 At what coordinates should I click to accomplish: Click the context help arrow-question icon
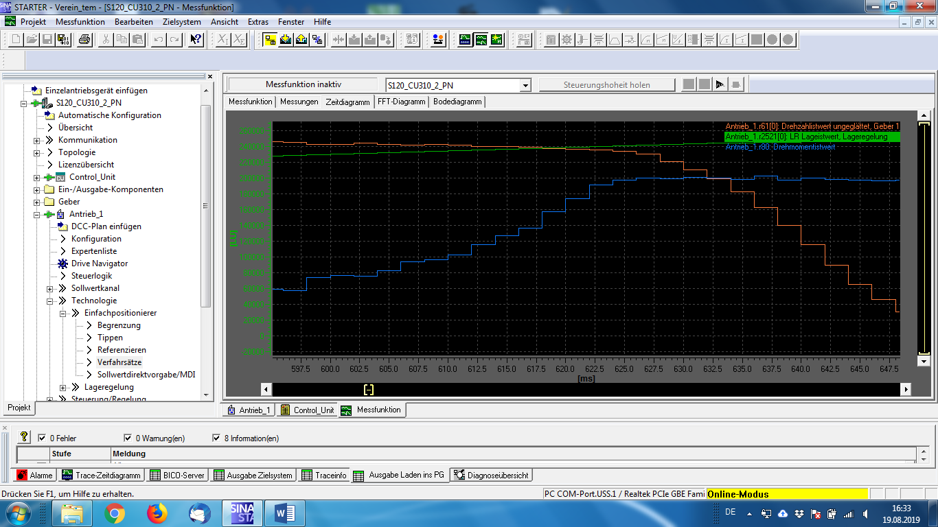tap(196, 40)
